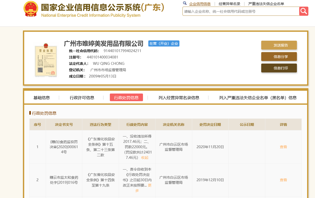Collapse first penalty content with 收起
This screenshot has width=315, height=198.
pyautogui.click(x=145, y=158)
